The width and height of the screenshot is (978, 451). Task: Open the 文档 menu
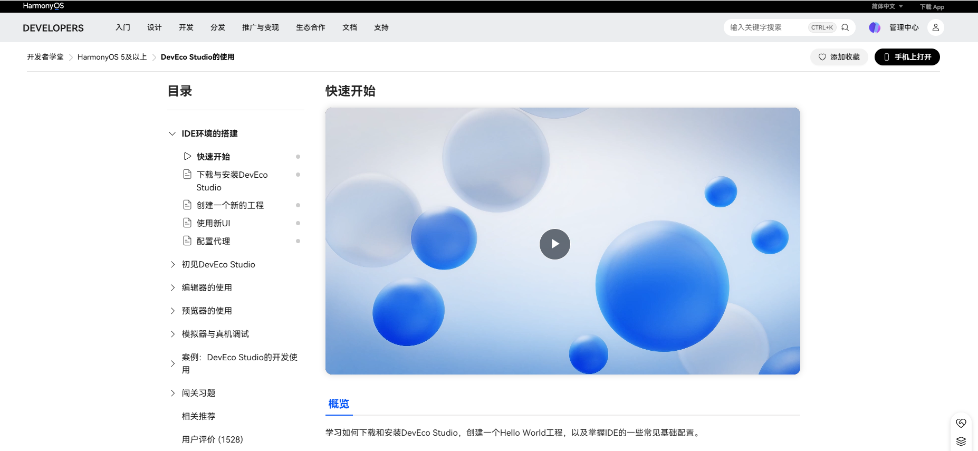(x=350, y=27)
